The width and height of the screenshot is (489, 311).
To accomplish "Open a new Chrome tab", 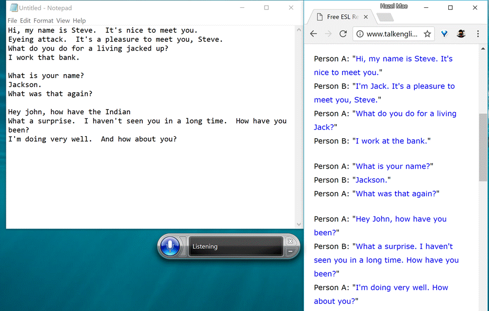I will (384, 17).
